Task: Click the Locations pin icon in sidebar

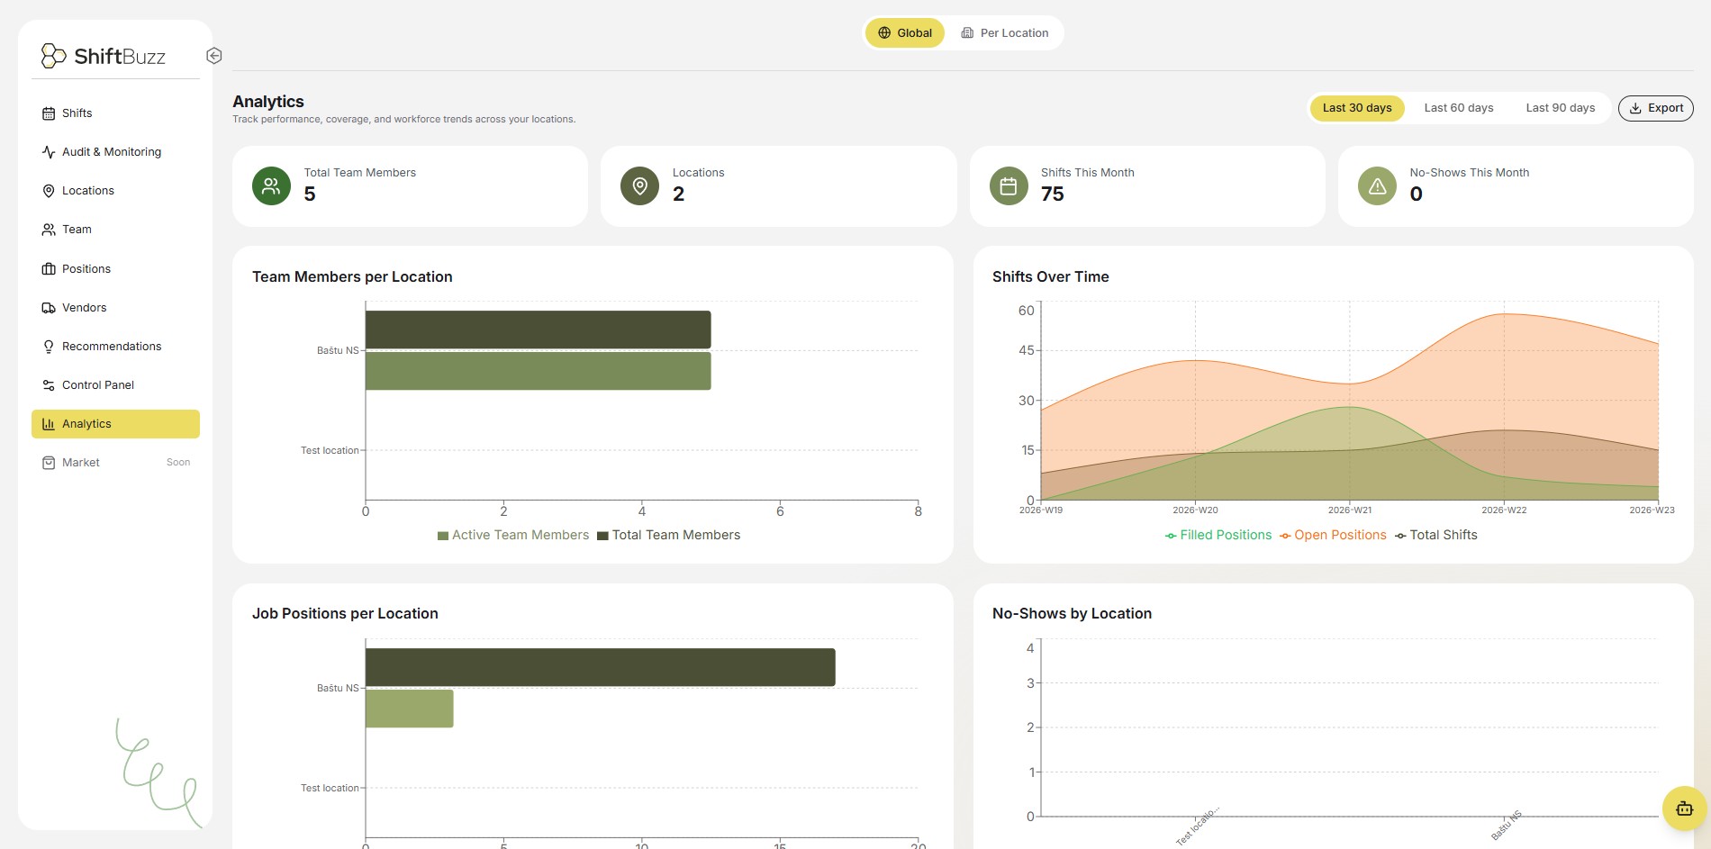Action: pyautogui.click(x=49, y=191)
